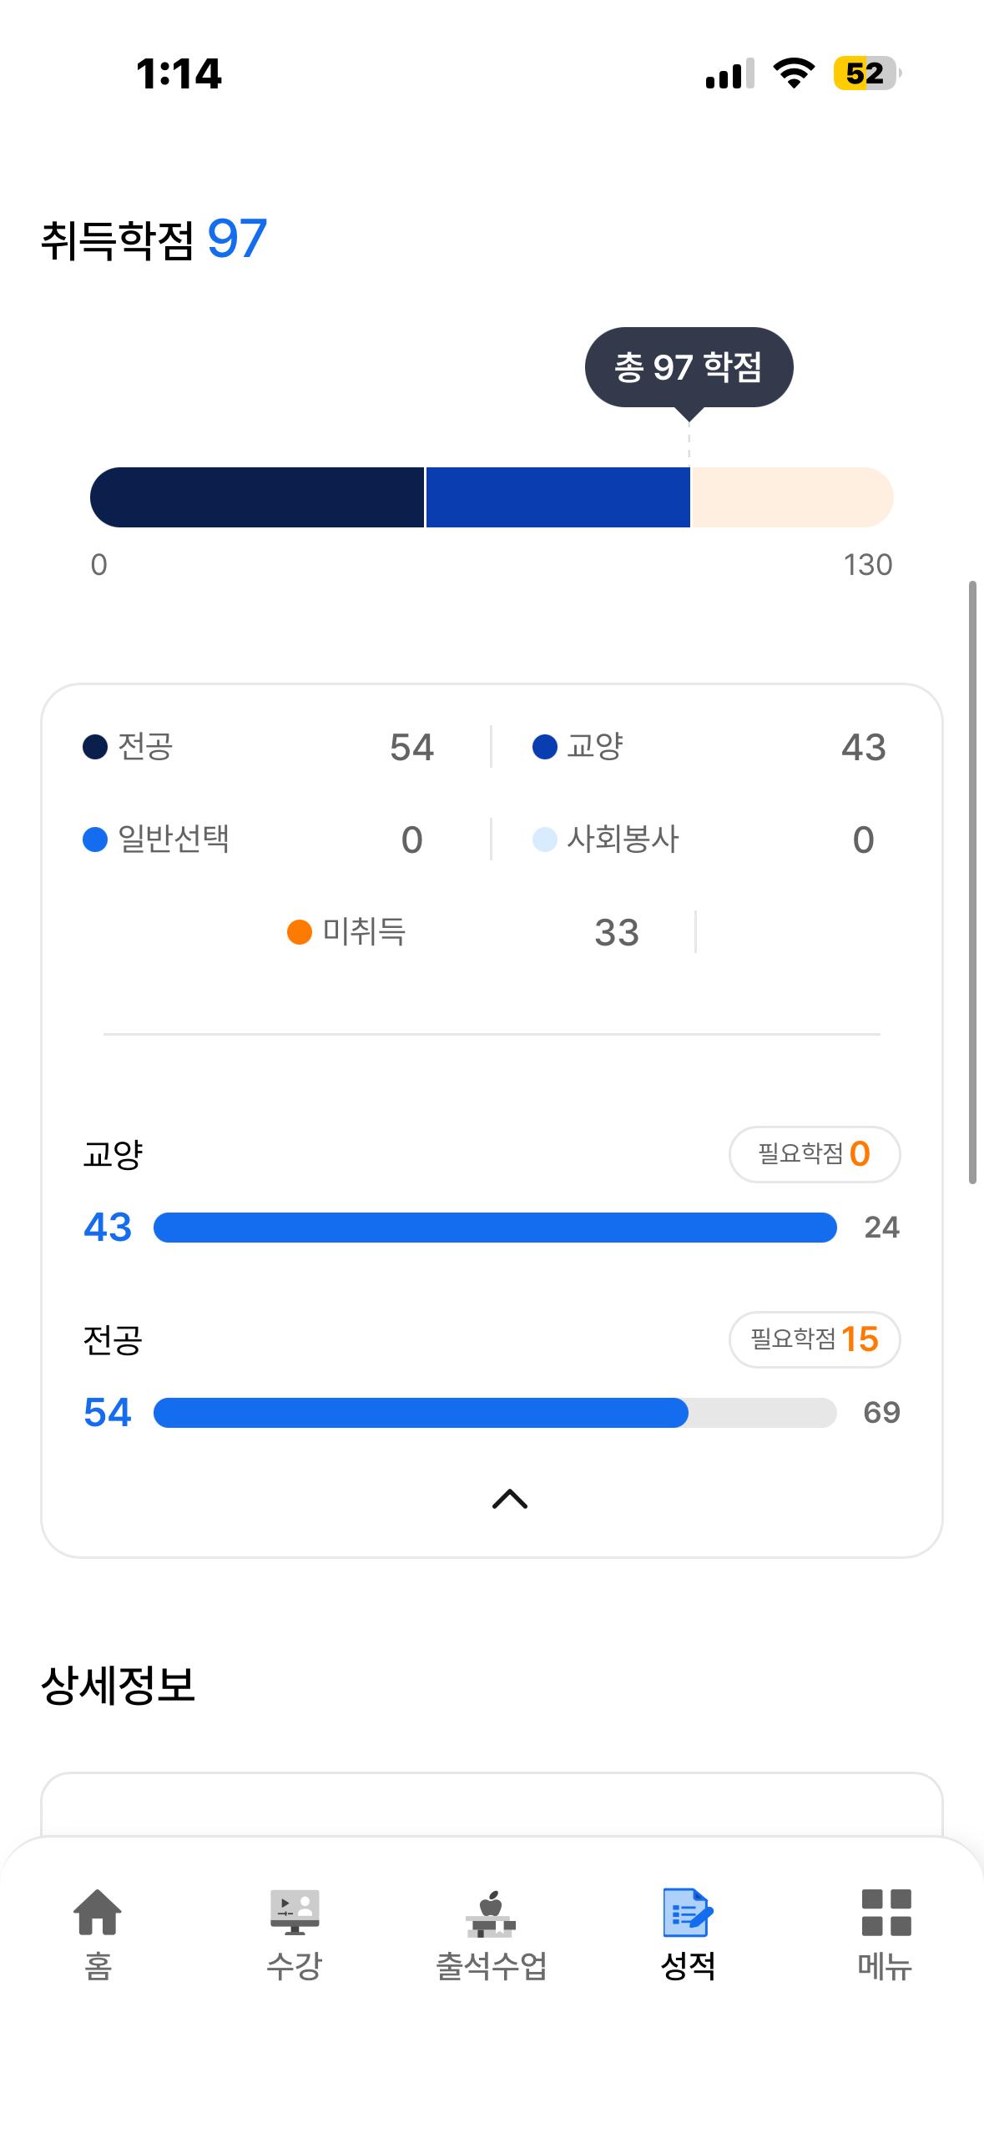The width and height of the screenshot is (984, 2133).
Task: Tap the Wi-Fi status icon
Action: coord(795,73)
